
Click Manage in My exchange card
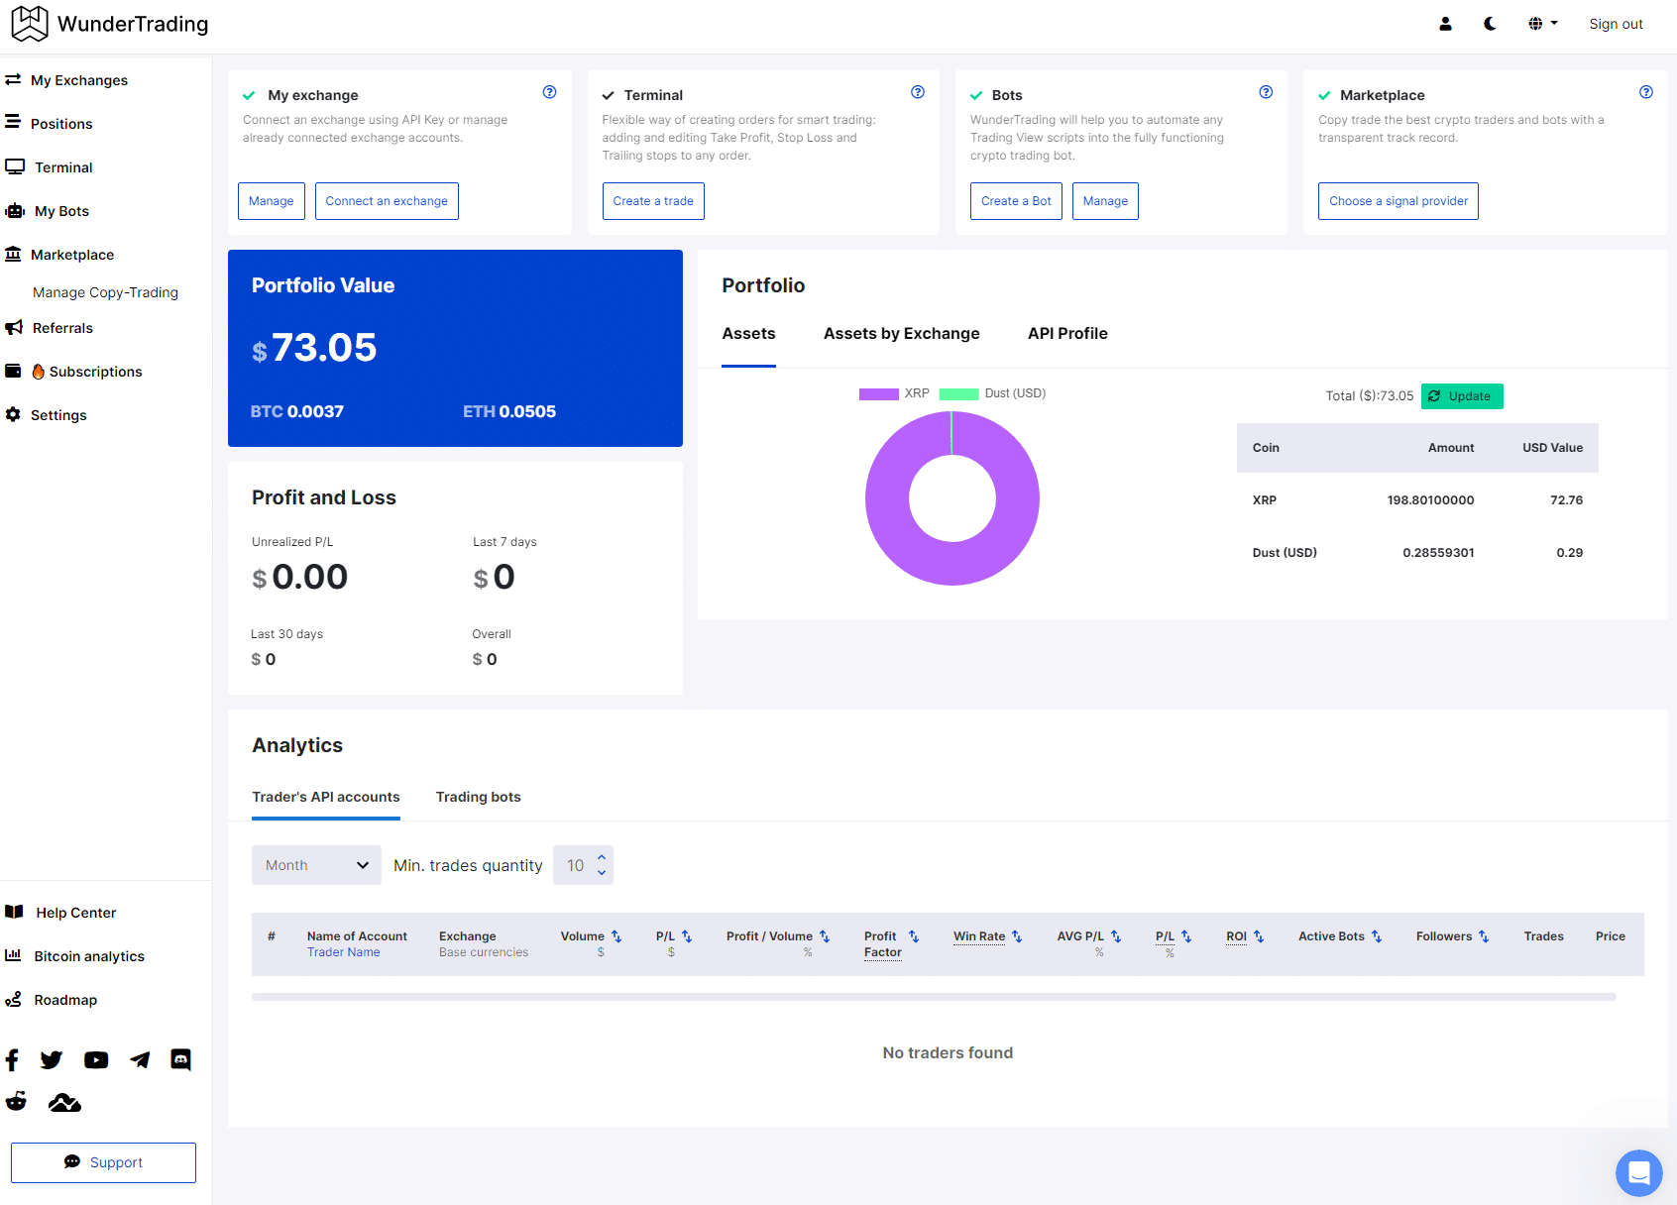[272, 201]
